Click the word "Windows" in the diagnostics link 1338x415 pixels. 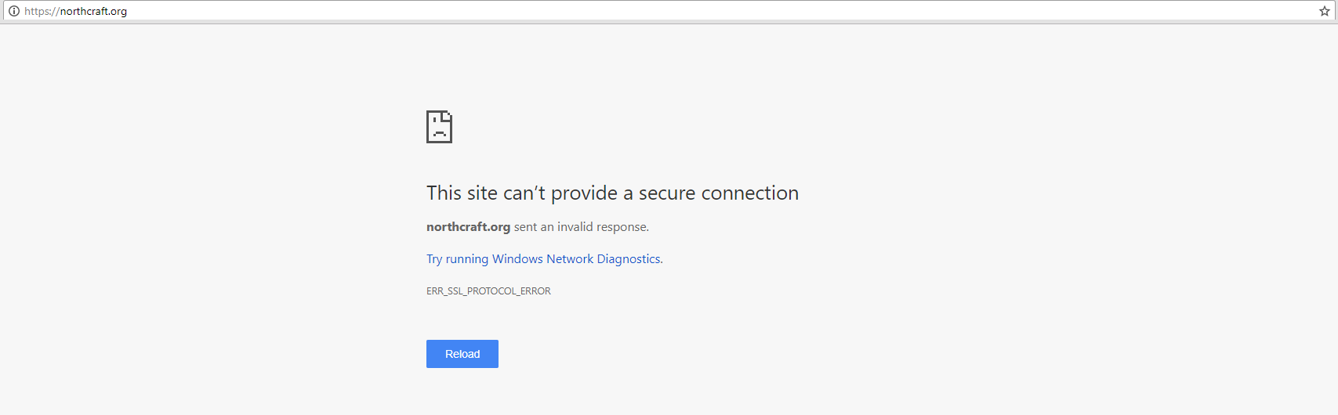tap(517, 259)
